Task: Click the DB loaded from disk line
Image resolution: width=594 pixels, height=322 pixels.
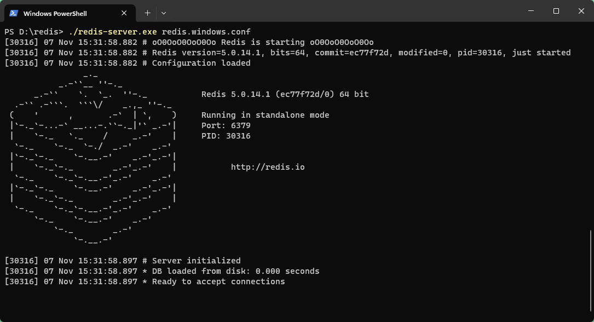Action: tap(162, 271)
